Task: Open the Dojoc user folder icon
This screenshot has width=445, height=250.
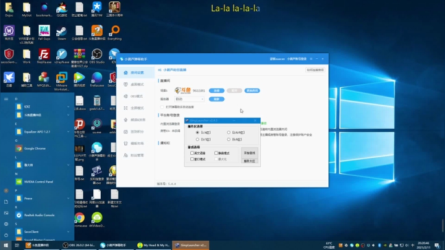Action: coord(9,9)
